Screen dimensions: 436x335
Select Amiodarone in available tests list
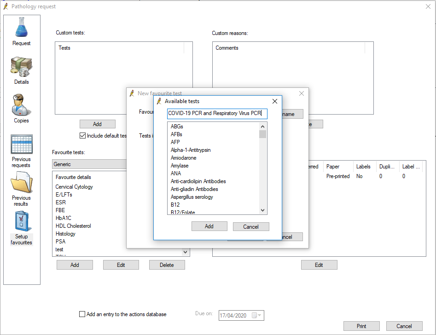184,158
